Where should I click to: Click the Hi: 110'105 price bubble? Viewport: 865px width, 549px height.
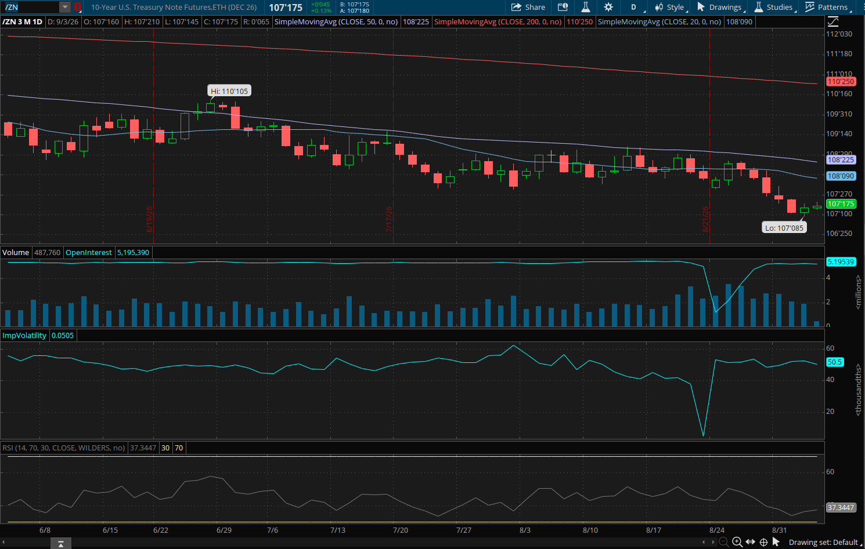pyautogui.click(x=229, y=91)
